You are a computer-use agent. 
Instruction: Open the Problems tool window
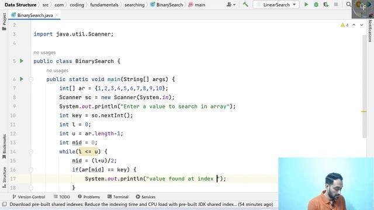click(x=89, y=197)
